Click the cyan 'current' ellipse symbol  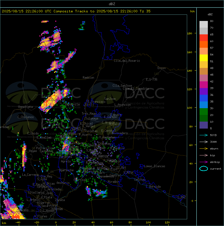click(x=204, y=169)
